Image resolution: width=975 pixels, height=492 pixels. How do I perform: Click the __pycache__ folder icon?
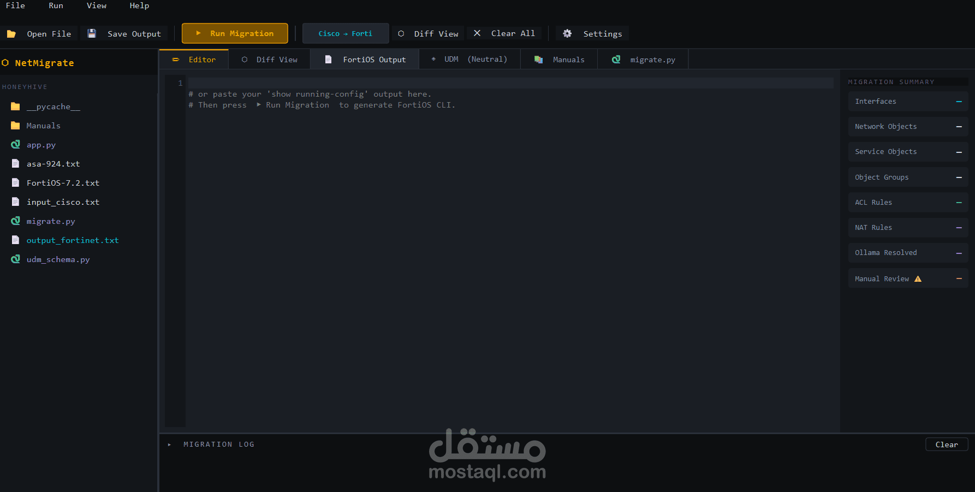click(x=15, y=106)
